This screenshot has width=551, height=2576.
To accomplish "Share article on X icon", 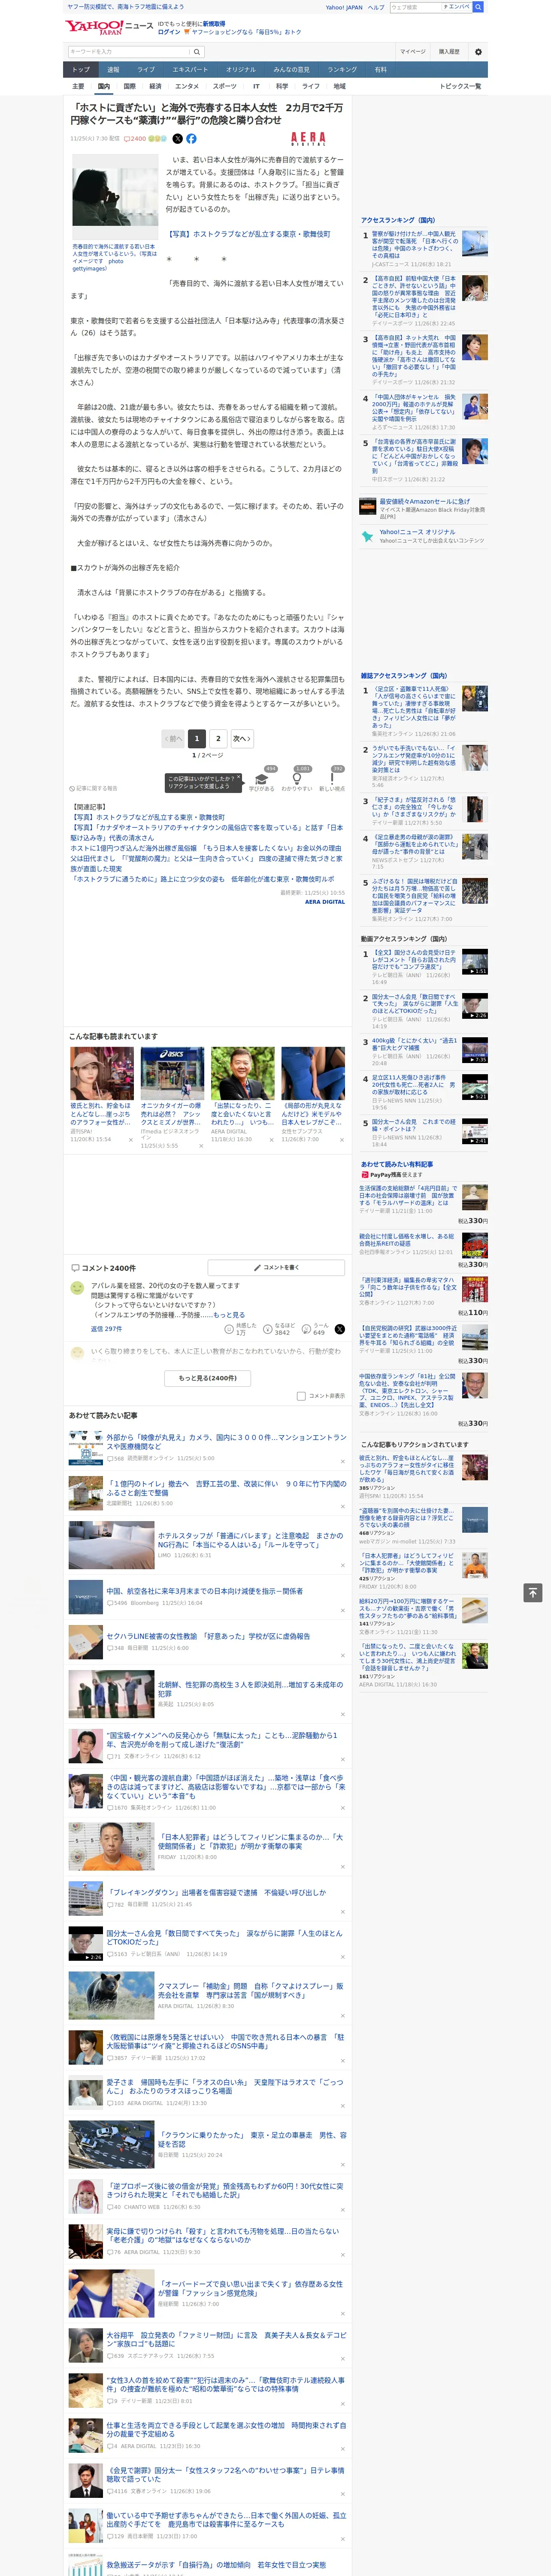I will tap(178, 139).
